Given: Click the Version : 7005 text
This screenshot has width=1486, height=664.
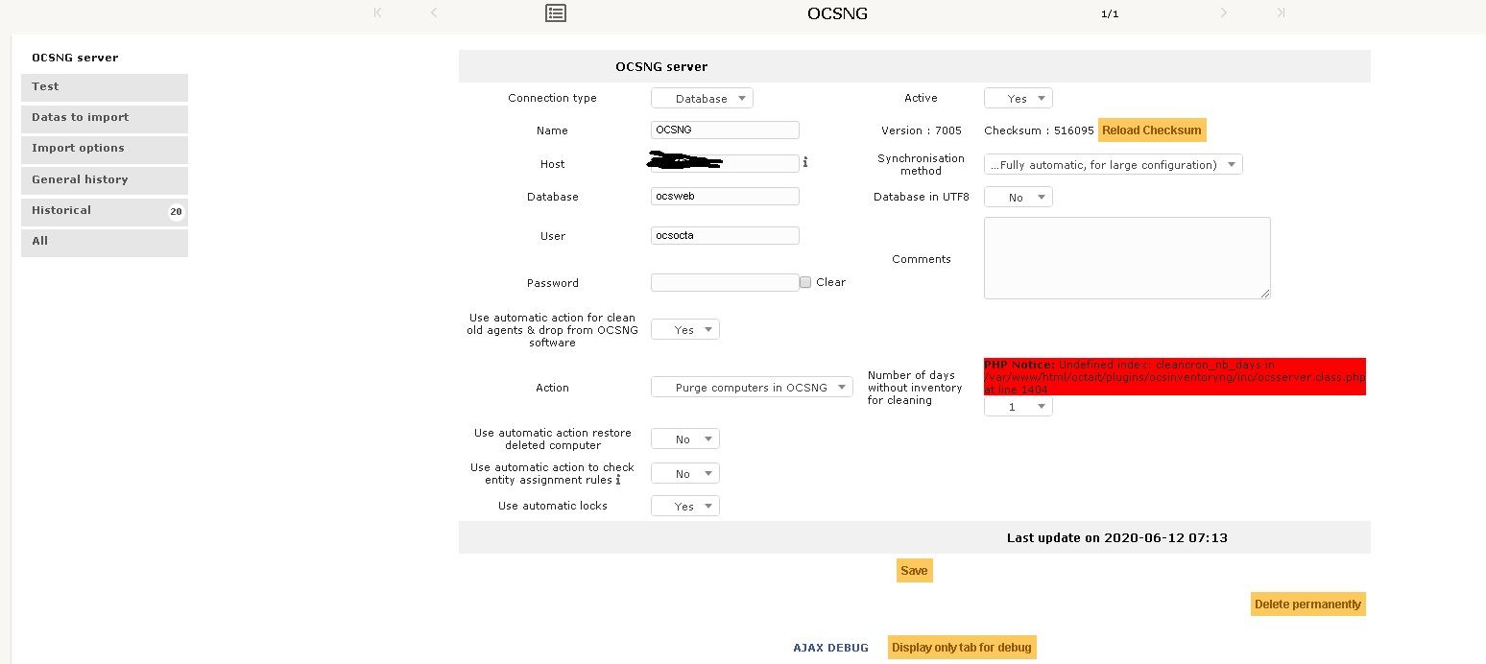Looking at the screenshot, I should click(x=922, y=130).
